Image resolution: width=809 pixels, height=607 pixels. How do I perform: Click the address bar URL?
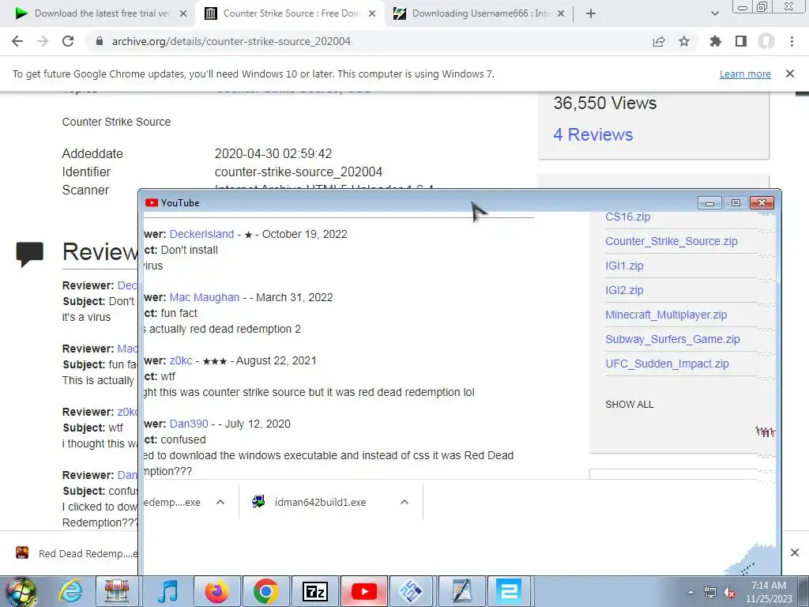click(x=231, y=41)
